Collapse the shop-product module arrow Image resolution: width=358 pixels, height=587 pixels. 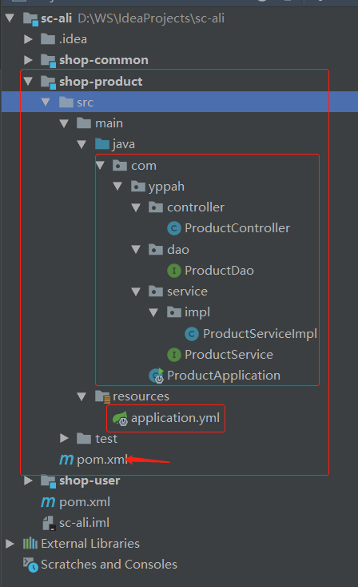pyautogui.click(x=28, y=81)
